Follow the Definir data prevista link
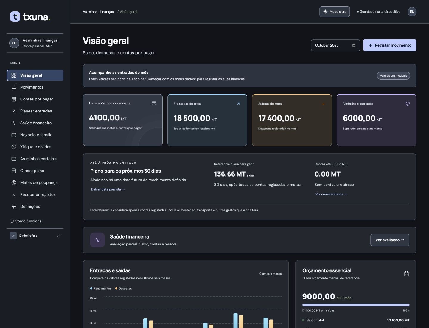429x328 pixels. click(108, 189)
